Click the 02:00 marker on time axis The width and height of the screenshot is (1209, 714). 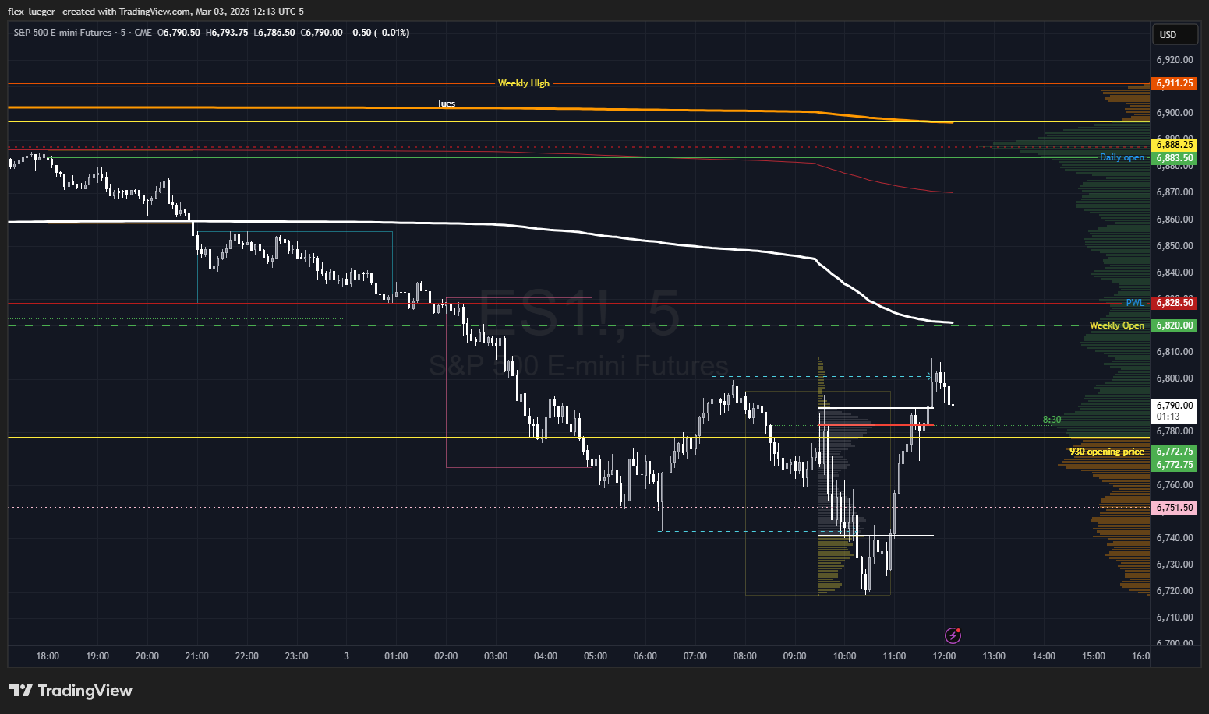(x=446, y=656)
